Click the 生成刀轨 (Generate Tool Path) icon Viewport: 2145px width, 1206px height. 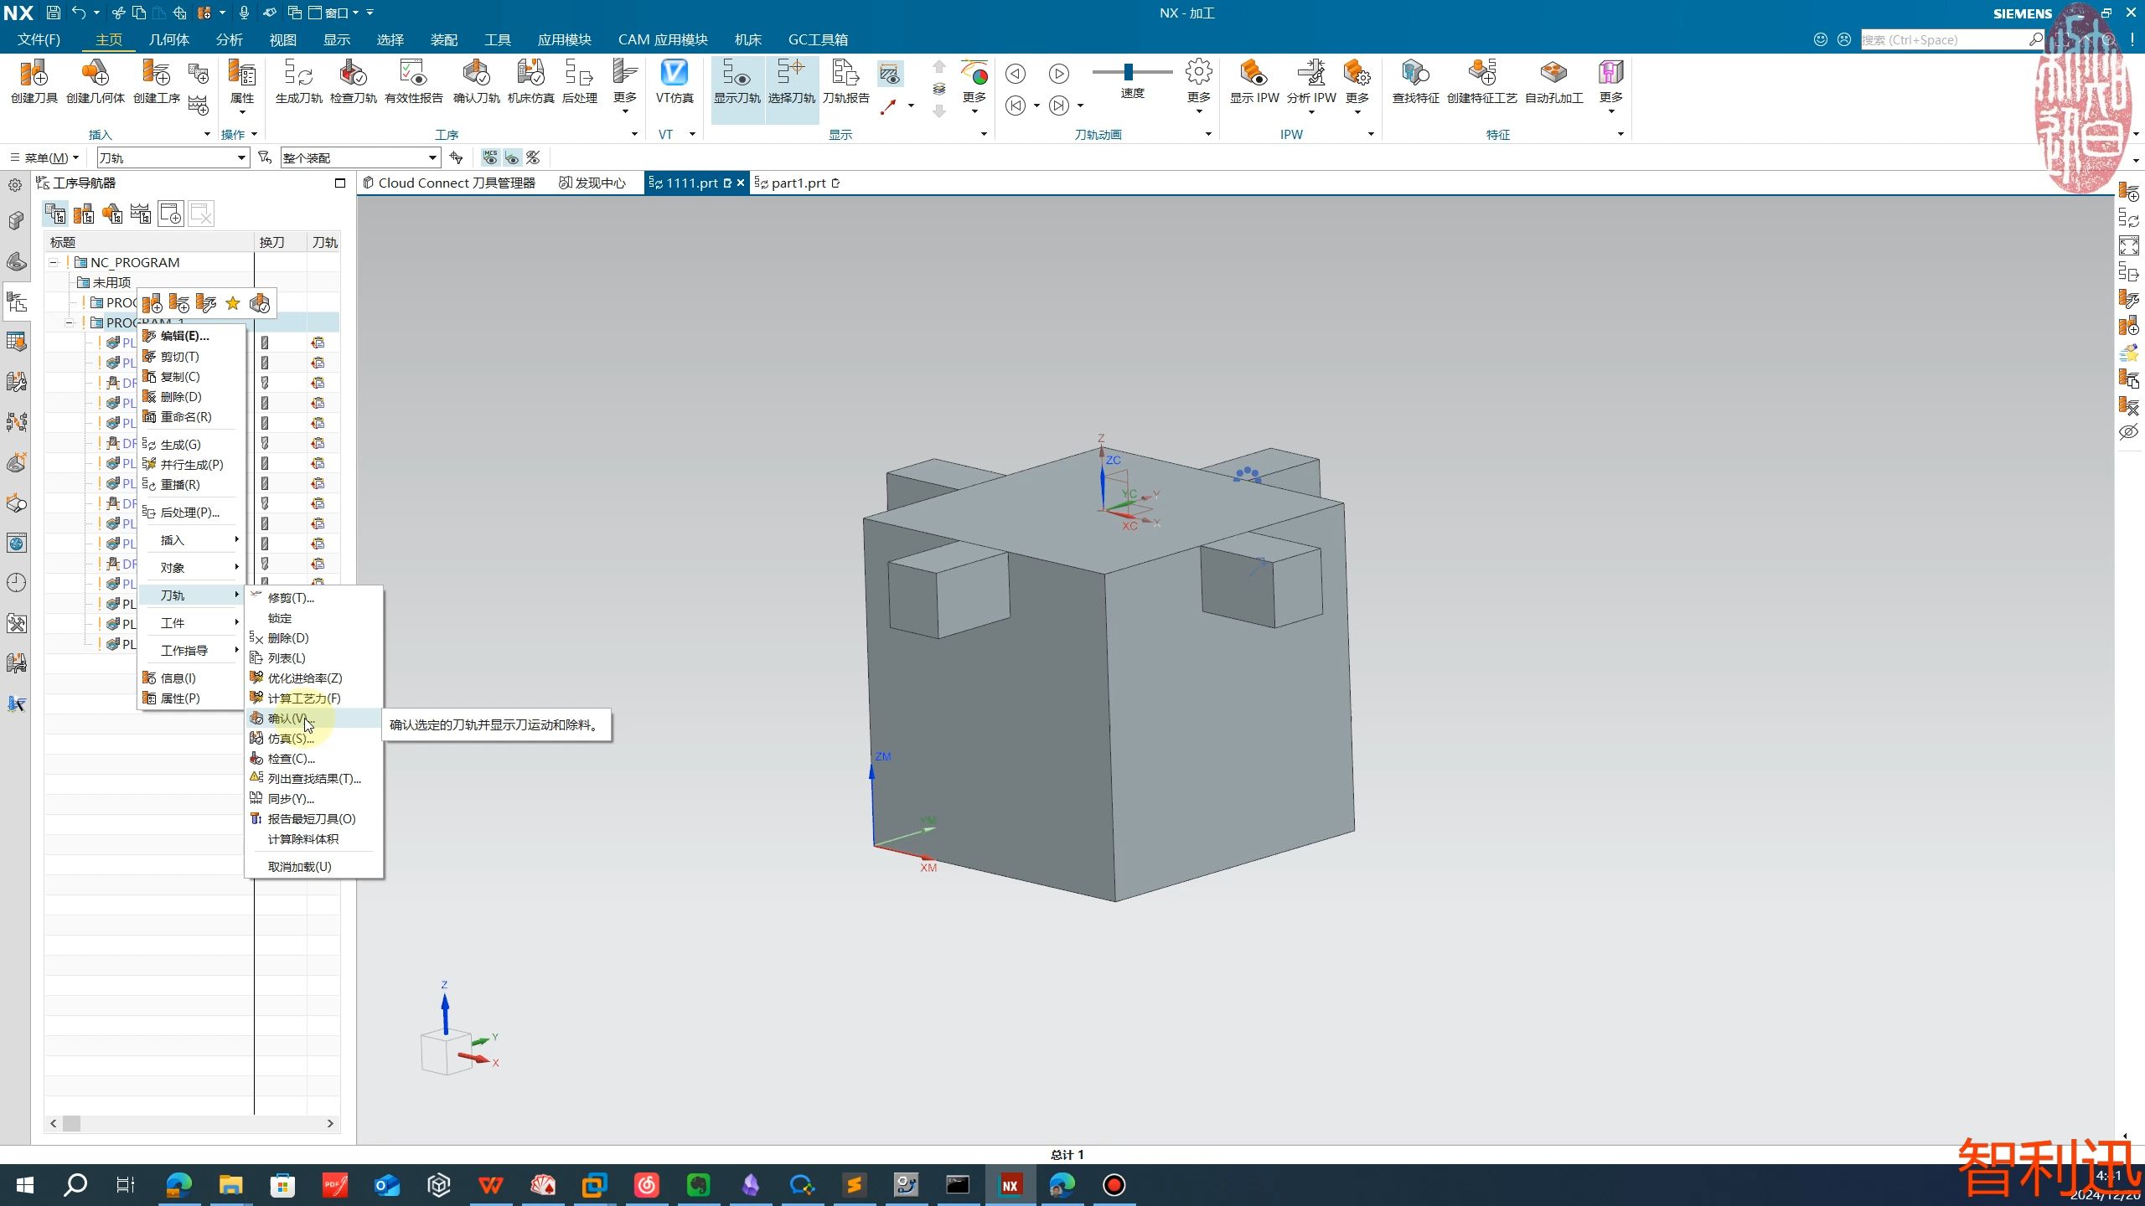point(298,75)
